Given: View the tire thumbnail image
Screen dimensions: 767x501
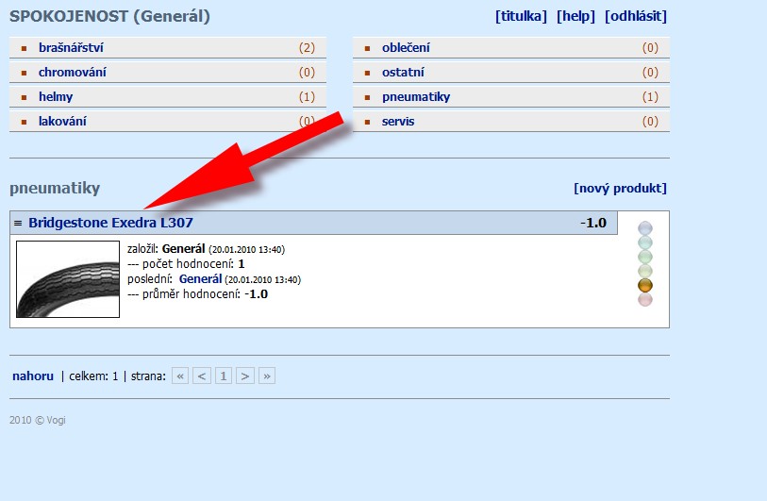Looking at the screenshot, I should point(68,279).
